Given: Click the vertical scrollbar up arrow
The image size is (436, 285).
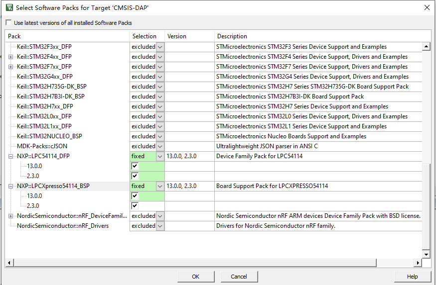Looking at the screenshot, I should click(x=426, y=47).
